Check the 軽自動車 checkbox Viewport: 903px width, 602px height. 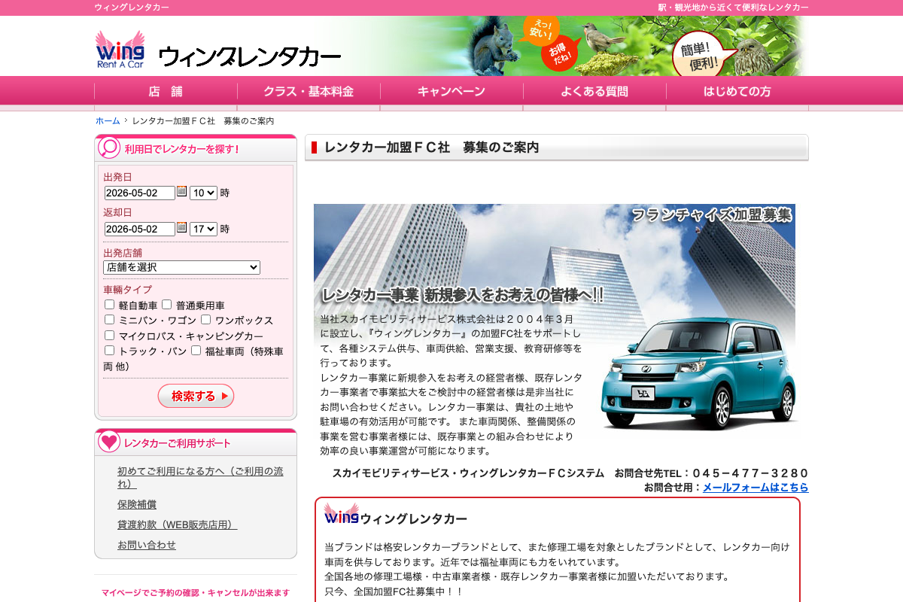(110, 305)
